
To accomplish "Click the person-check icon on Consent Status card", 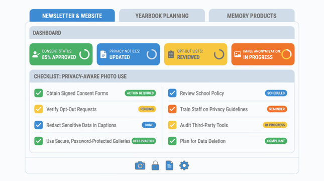I will click(x=36, y=54).
